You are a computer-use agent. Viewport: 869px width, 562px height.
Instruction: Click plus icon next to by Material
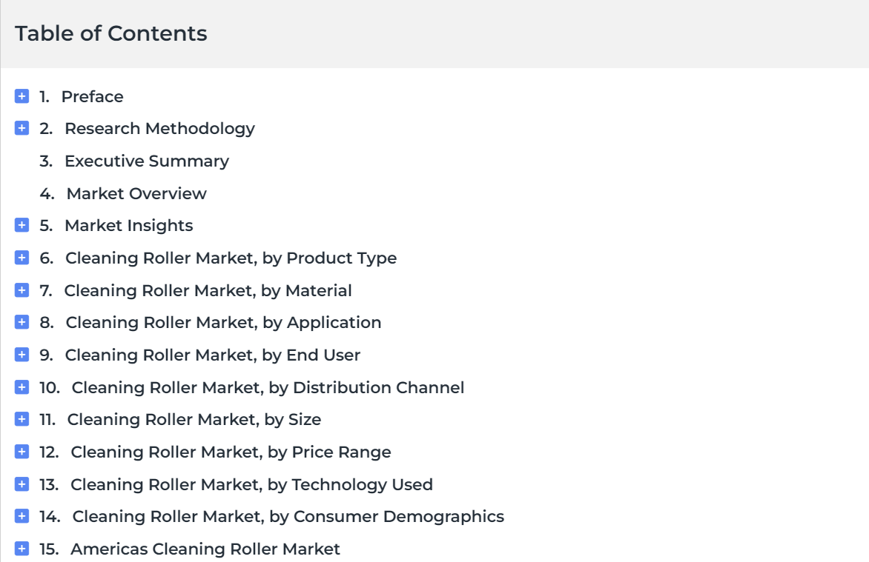pyautogui.click(x=22, y=290)
